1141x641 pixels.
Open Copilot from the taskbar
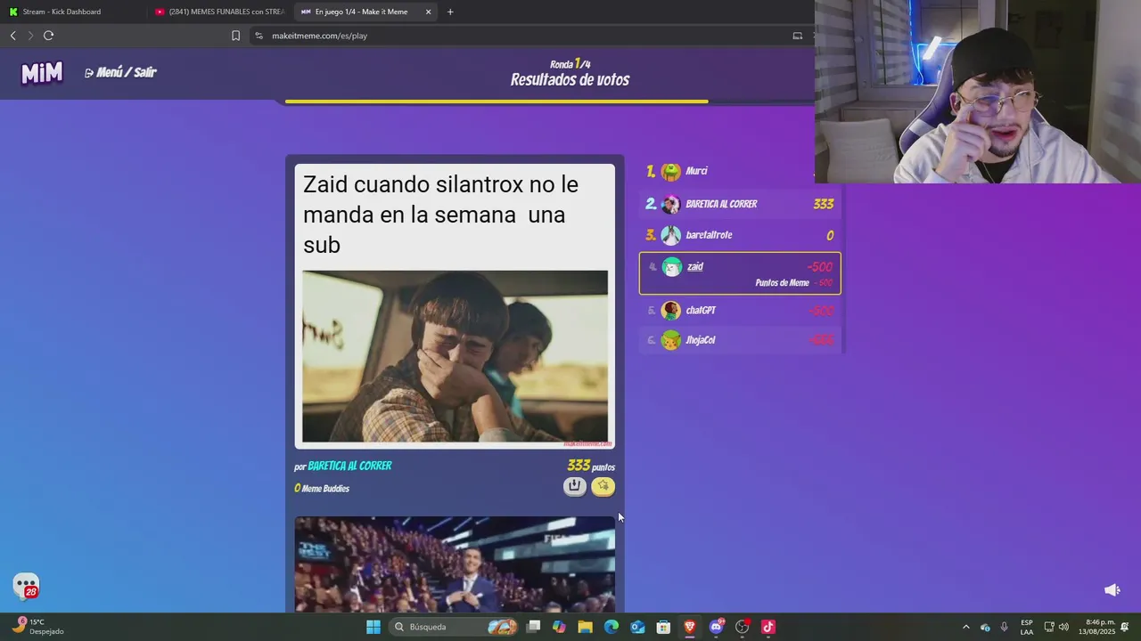coord(559,627)
